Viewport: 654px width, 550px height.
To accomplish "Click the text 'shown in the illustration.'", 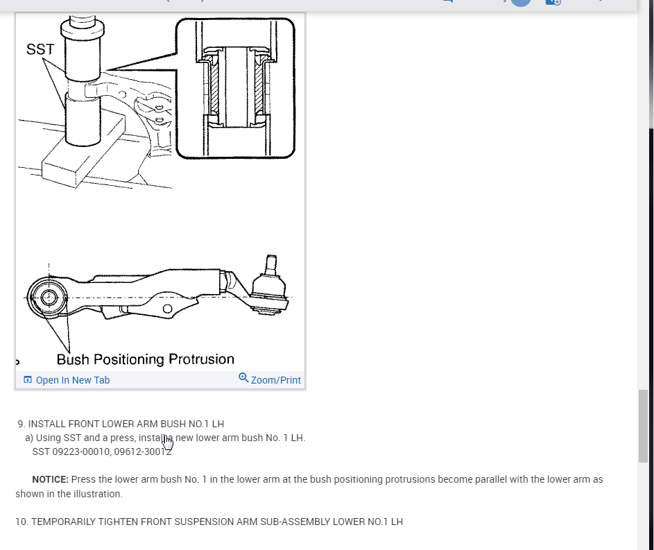I will [69, 494].
